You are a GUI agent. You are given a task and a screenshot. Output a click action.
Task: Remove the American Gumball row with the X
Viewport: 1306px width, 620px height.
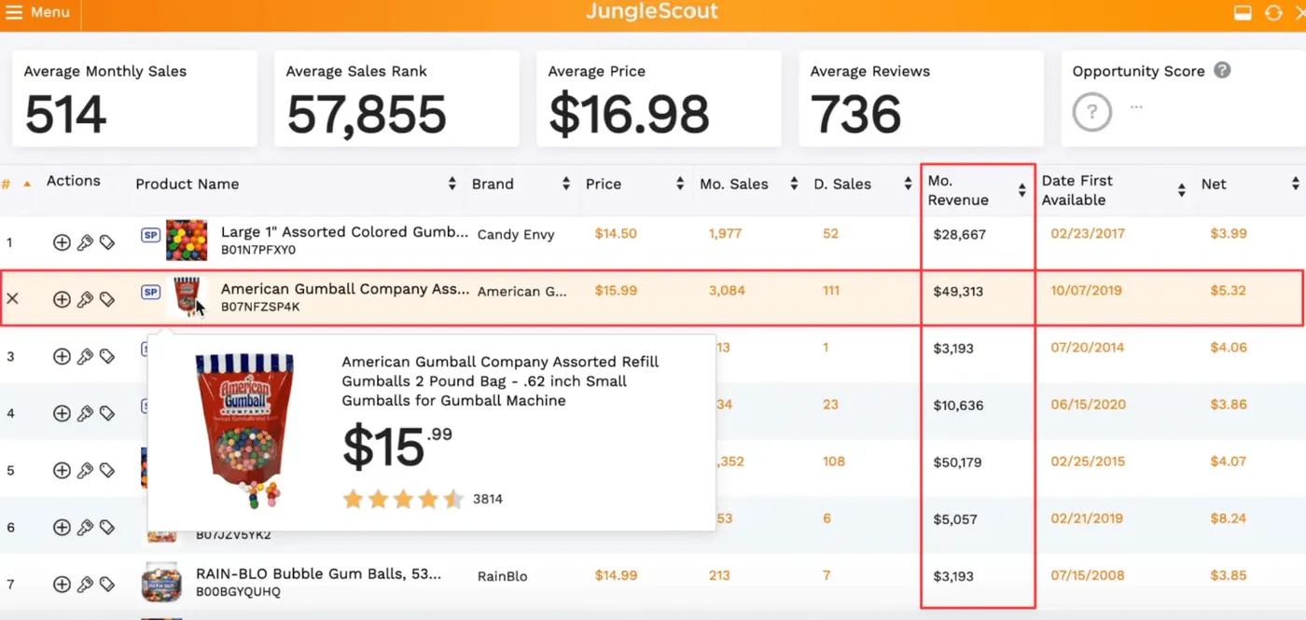pos(12,299)
